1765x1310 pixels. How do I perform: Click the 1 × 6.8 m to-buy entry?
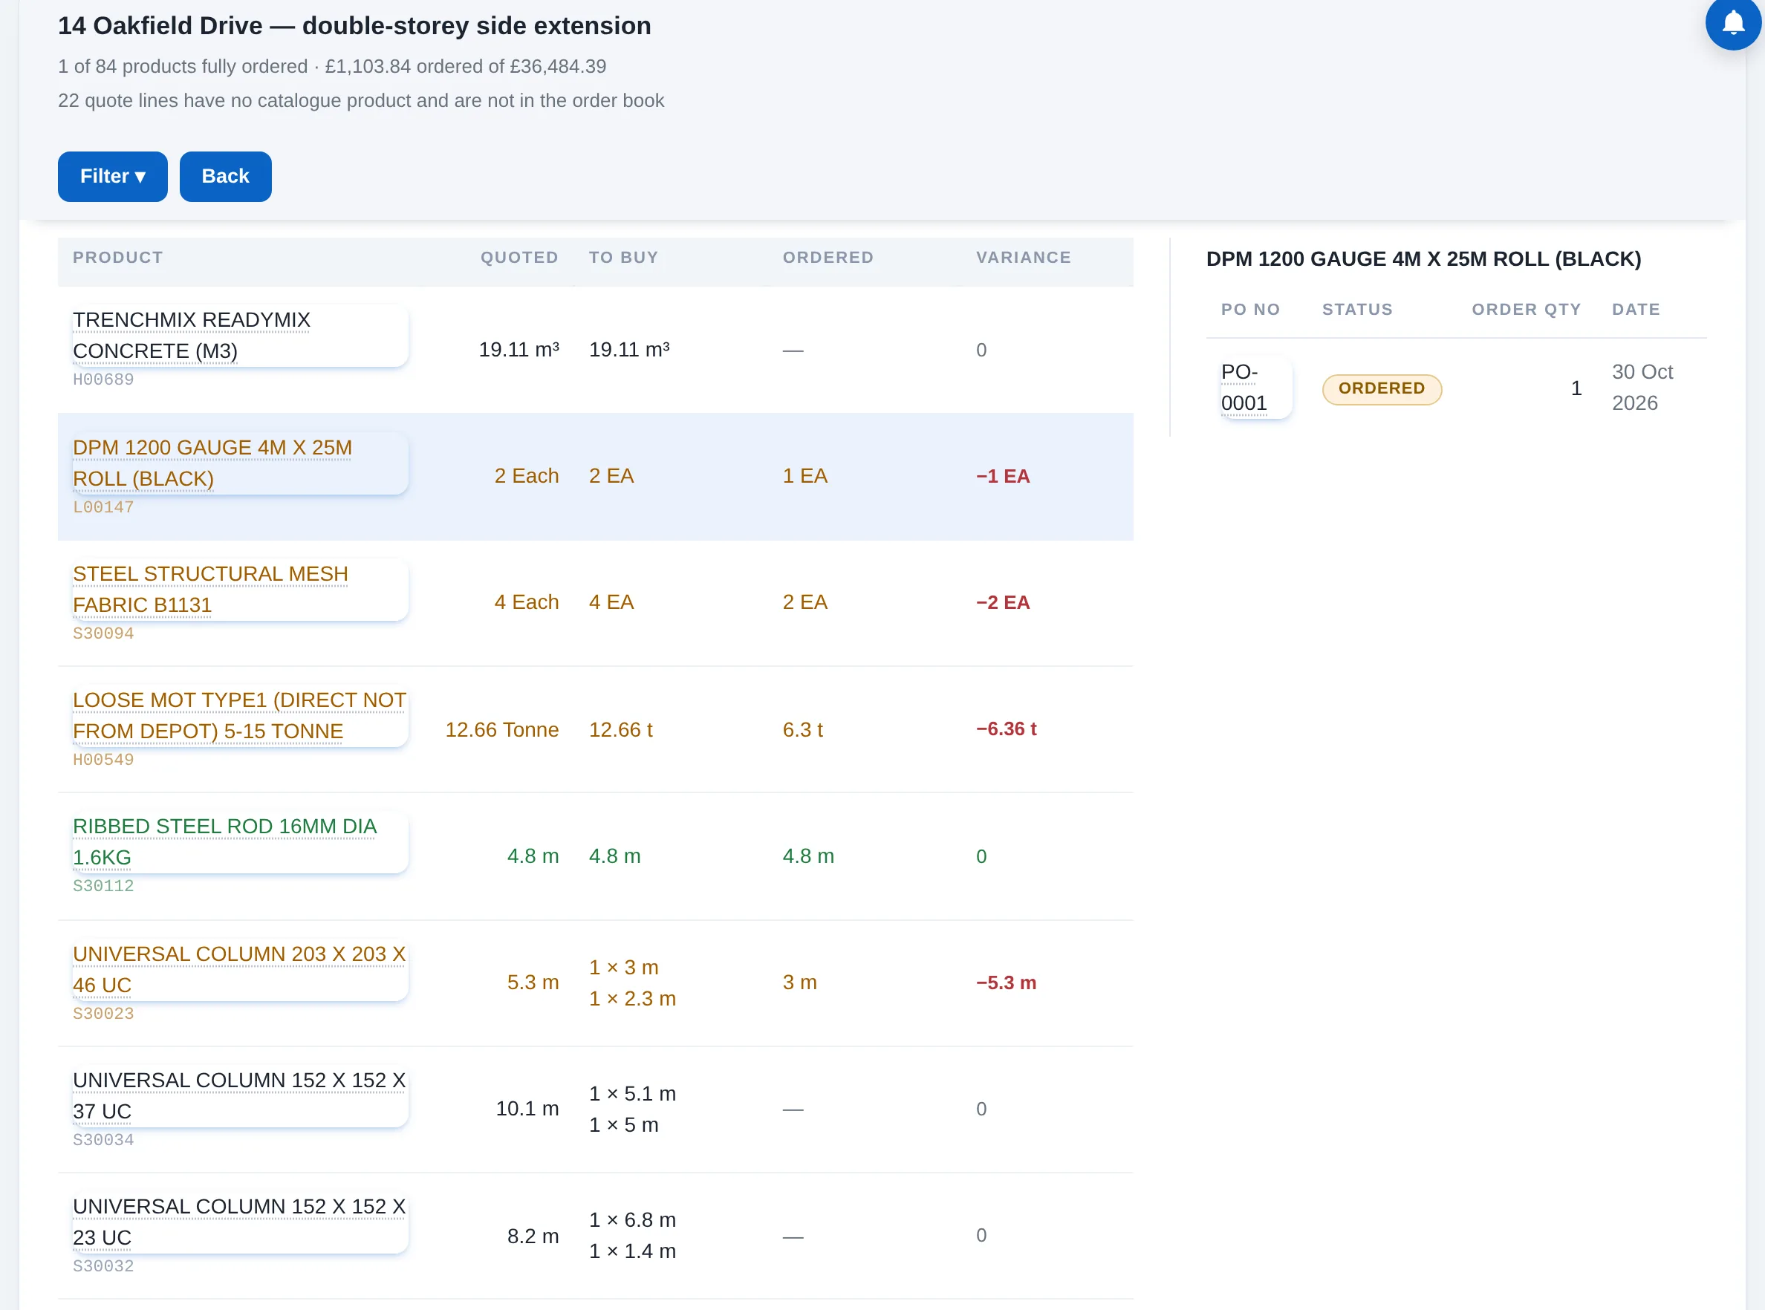coord(632,1219)
